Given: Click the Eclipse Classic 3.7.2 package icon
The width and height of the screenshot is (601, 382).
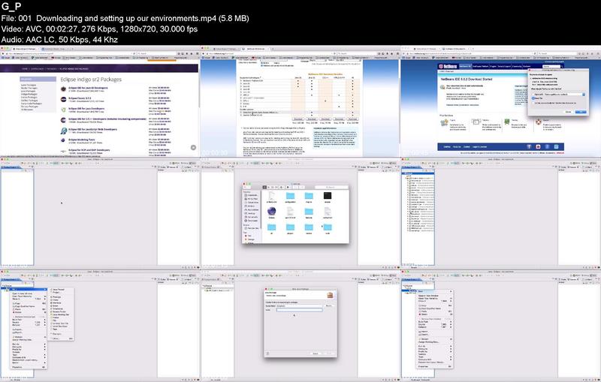Looking at the screenshot, I should 63,99.
